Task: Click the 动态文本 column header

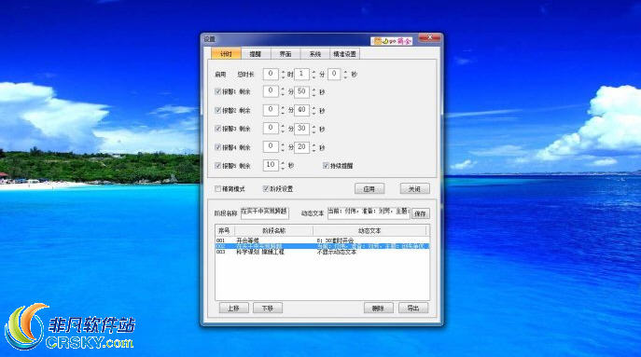Action: [x=369, y=231]
